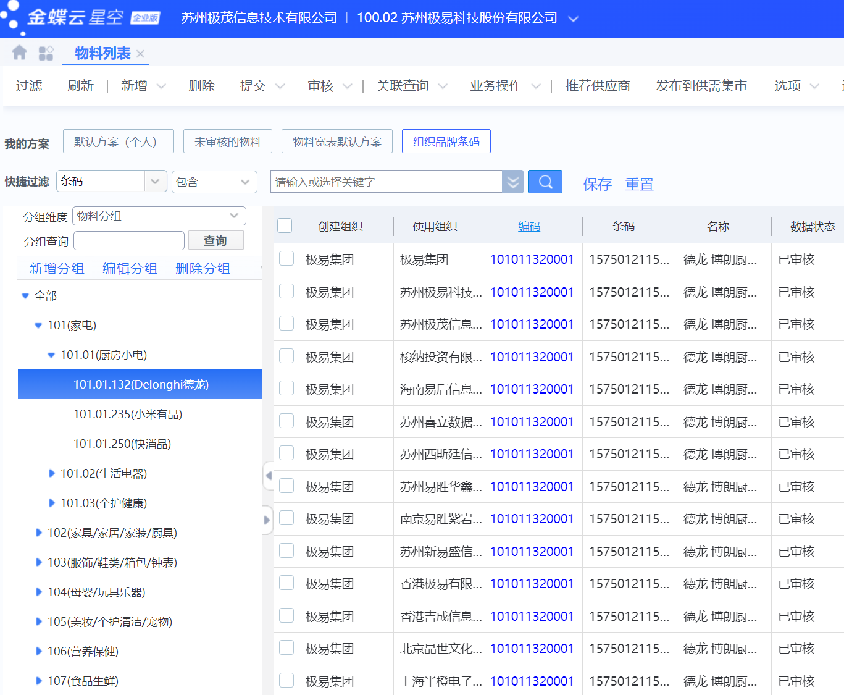Open the organization switcher dropdown arrow
Viewport: 844px width, 695px height.
click(573, 19)
